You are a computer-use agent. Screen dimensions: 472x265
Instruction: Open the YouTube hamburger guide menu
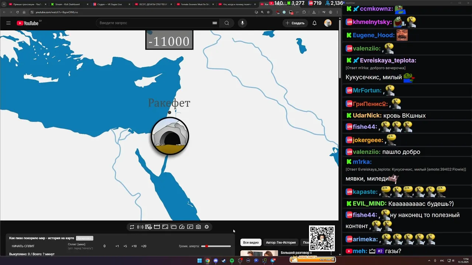pos(8,23)
